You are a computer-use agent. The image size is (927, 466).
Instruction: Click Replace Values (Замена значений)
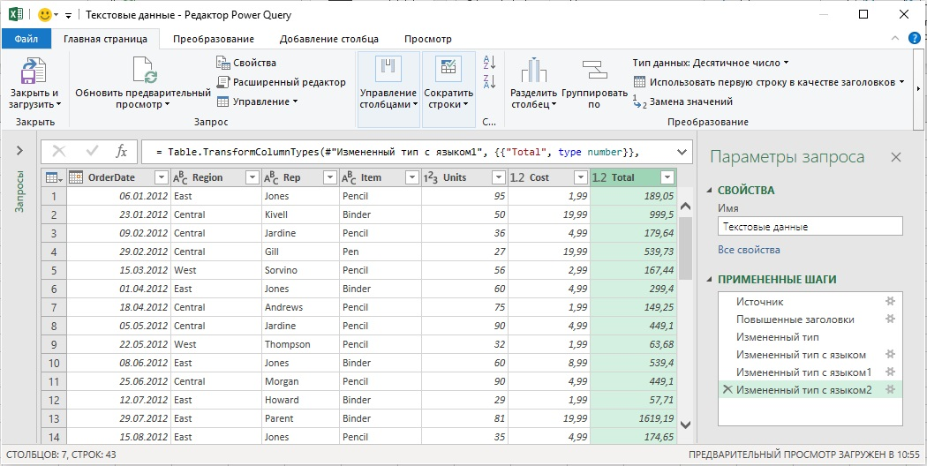coord(682,101)
